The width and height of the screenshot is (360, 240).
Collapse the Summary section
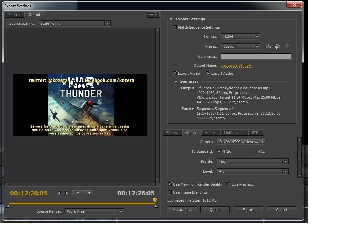[176, 82]
